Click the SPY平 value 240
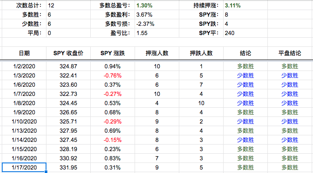Viewport: 313px width, 173px height. tap(230, 33)
